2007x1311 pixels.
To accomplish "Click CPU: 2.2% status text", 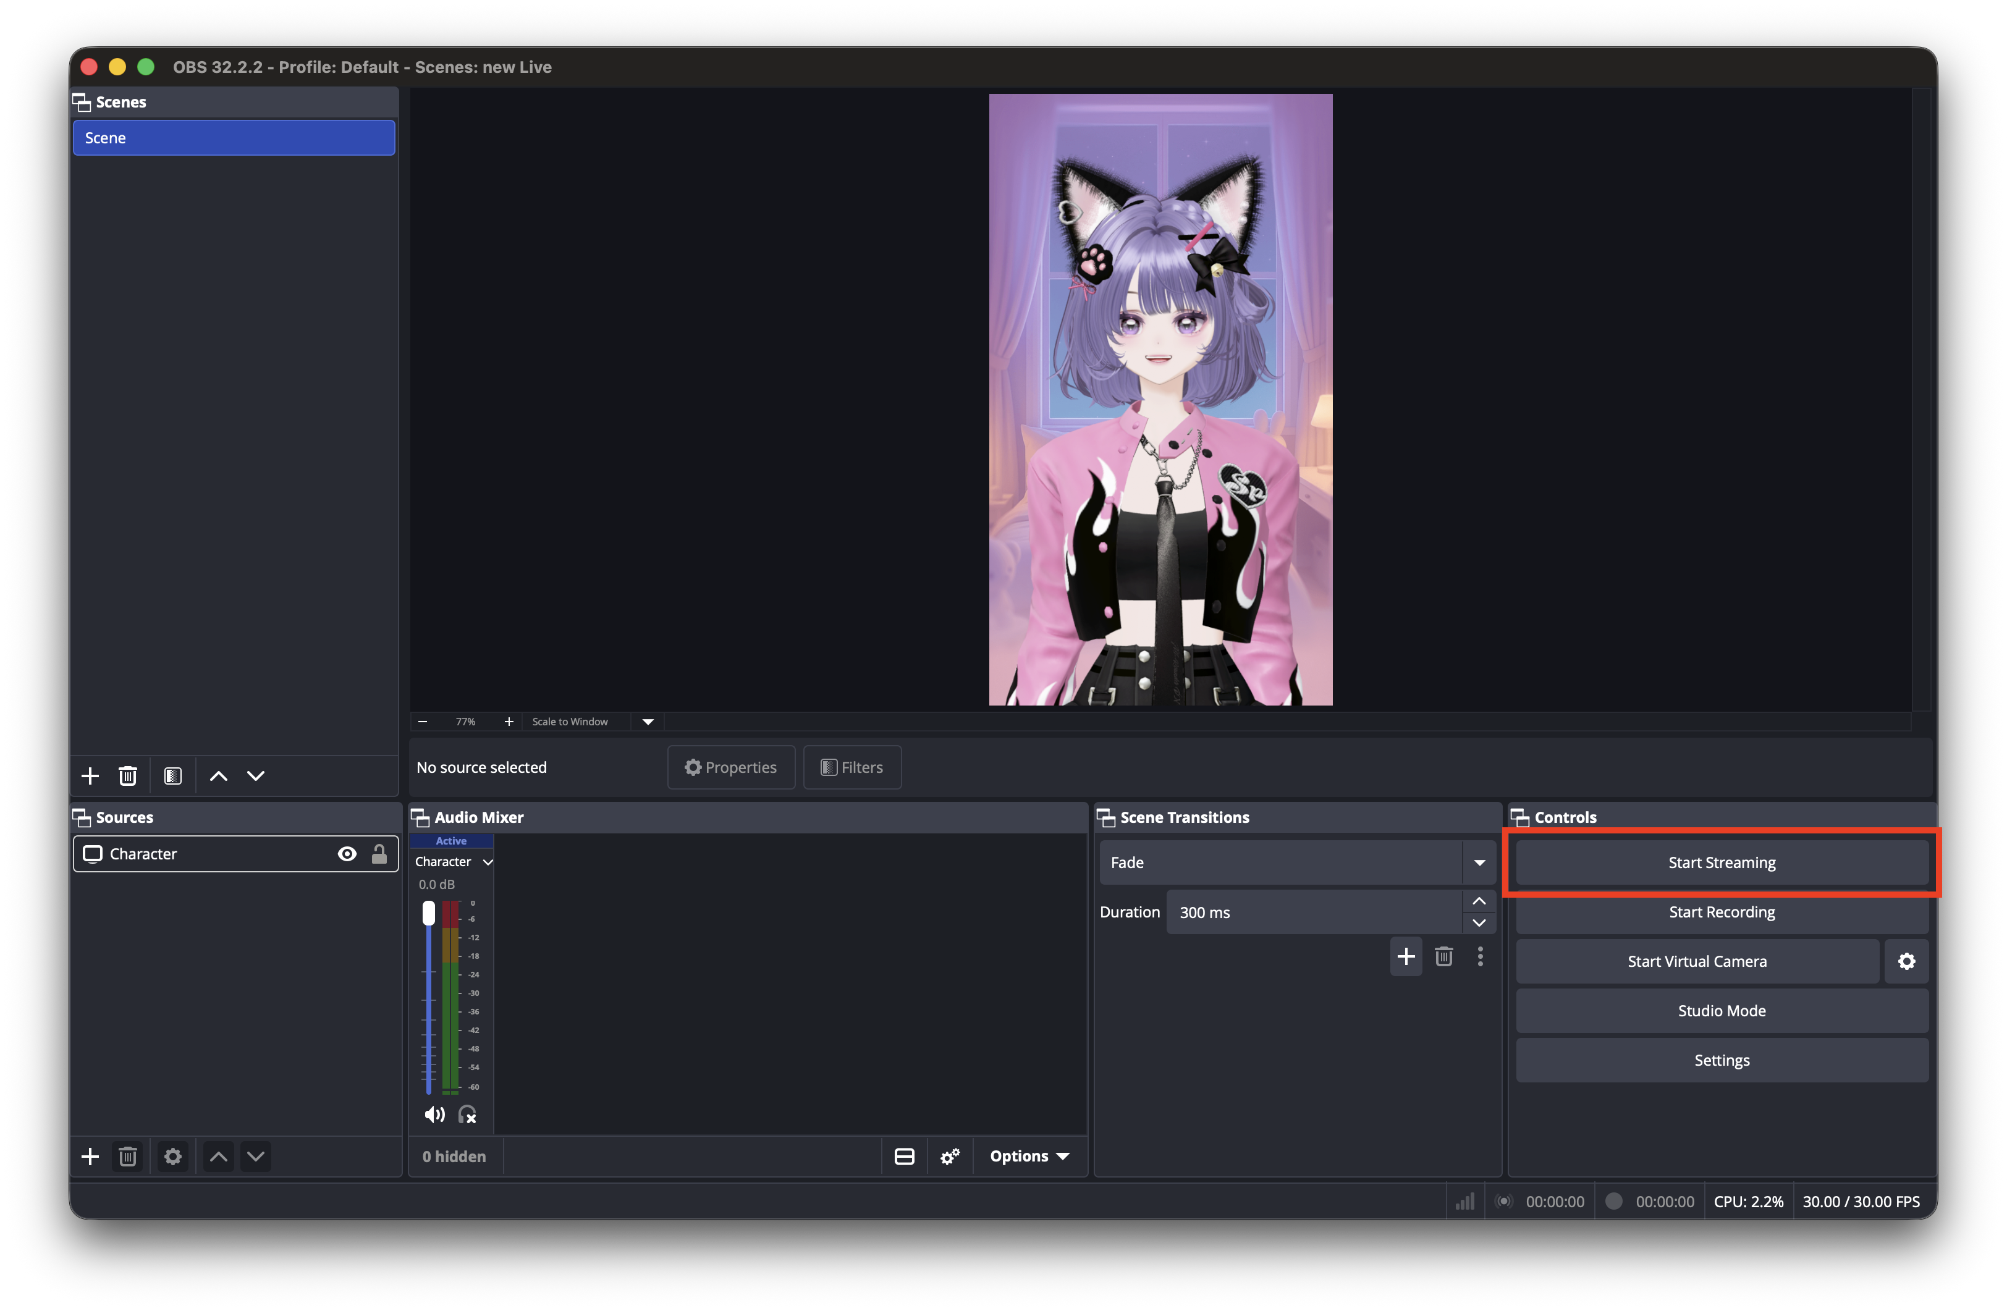I will (1748, 1202).
